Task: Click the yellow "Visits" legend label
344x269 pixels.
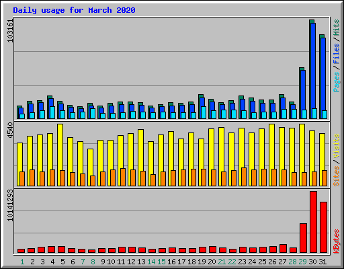Action: tap(336, 147)
